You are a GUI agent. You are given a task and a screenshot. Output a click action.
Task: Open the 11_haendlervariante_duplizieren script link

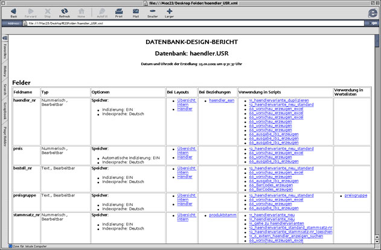coord(279,101)
